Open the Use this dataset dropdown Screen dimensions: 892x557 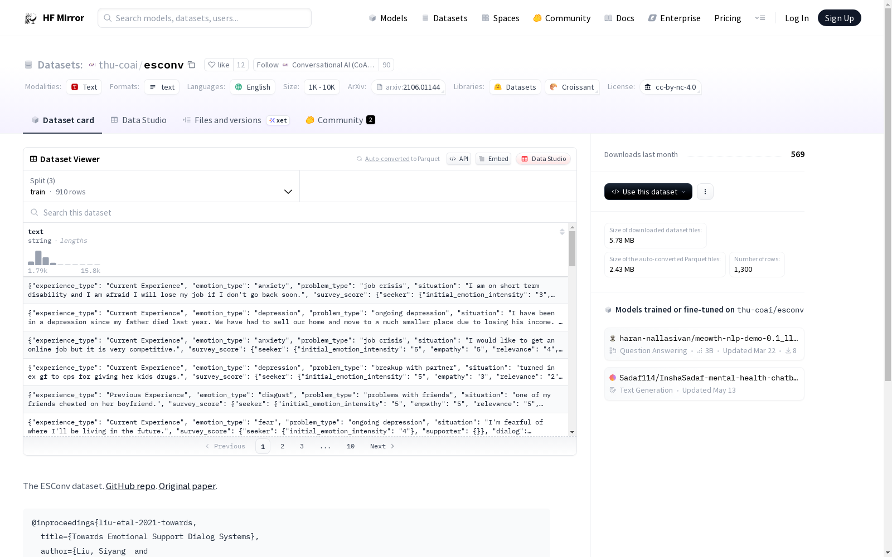pyautogui.click(x=648, y=192)
